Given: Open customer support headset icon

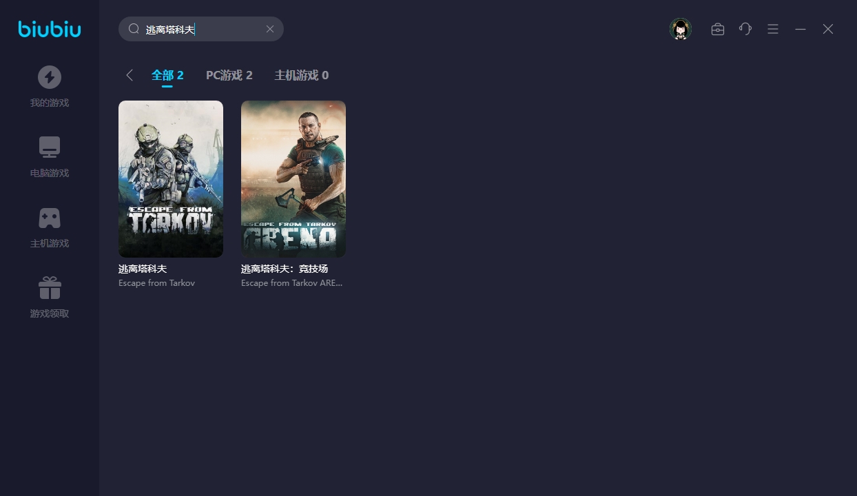Looking at the screenshot, I should pyautogui.click(x=745, y=29).
